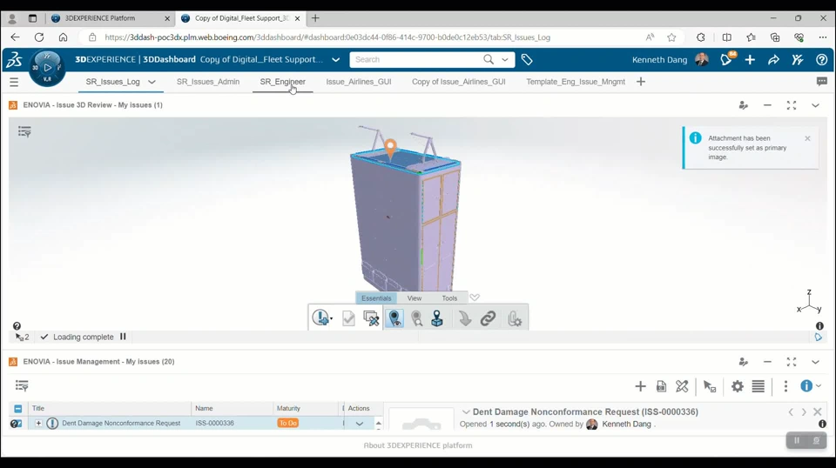Switch to the SR_Issues_Admin tab
Viewport: 836px width, 468px height.
point(208,82)
